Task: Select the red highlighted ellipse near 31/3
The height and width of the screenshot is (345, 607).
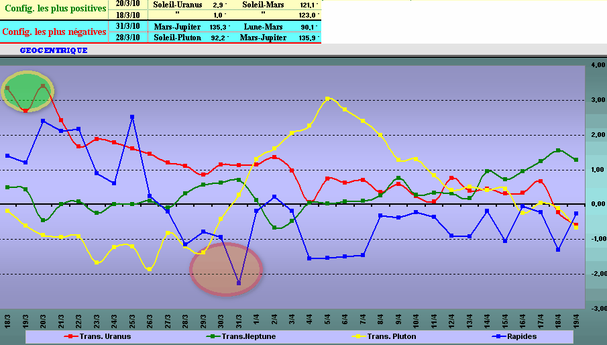Action: pyautogui.click(x=225, y=268)
